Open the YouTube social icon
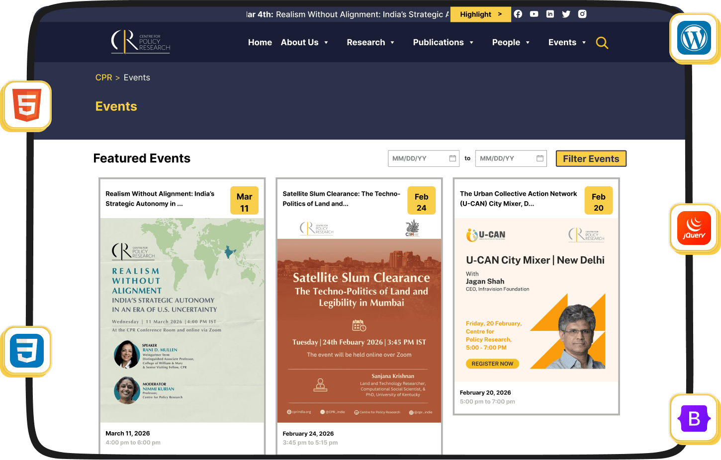Image resolution: width=721 pixels, height=460 pixels. 534,14
